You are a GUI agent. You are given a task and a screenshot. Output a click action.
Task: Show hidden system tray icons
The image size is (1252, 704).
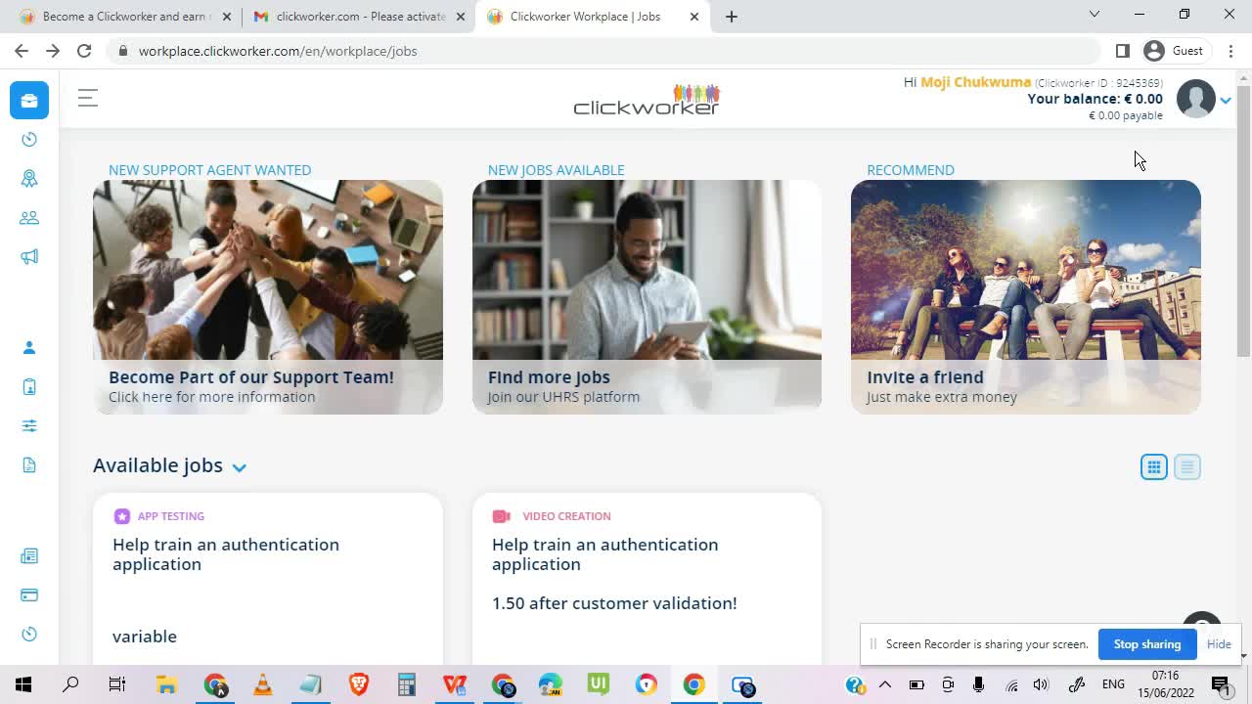click(885, 684)
